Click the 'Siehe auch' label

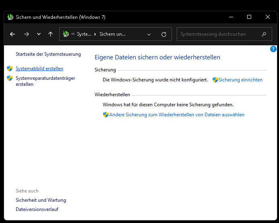click(27, 191)
